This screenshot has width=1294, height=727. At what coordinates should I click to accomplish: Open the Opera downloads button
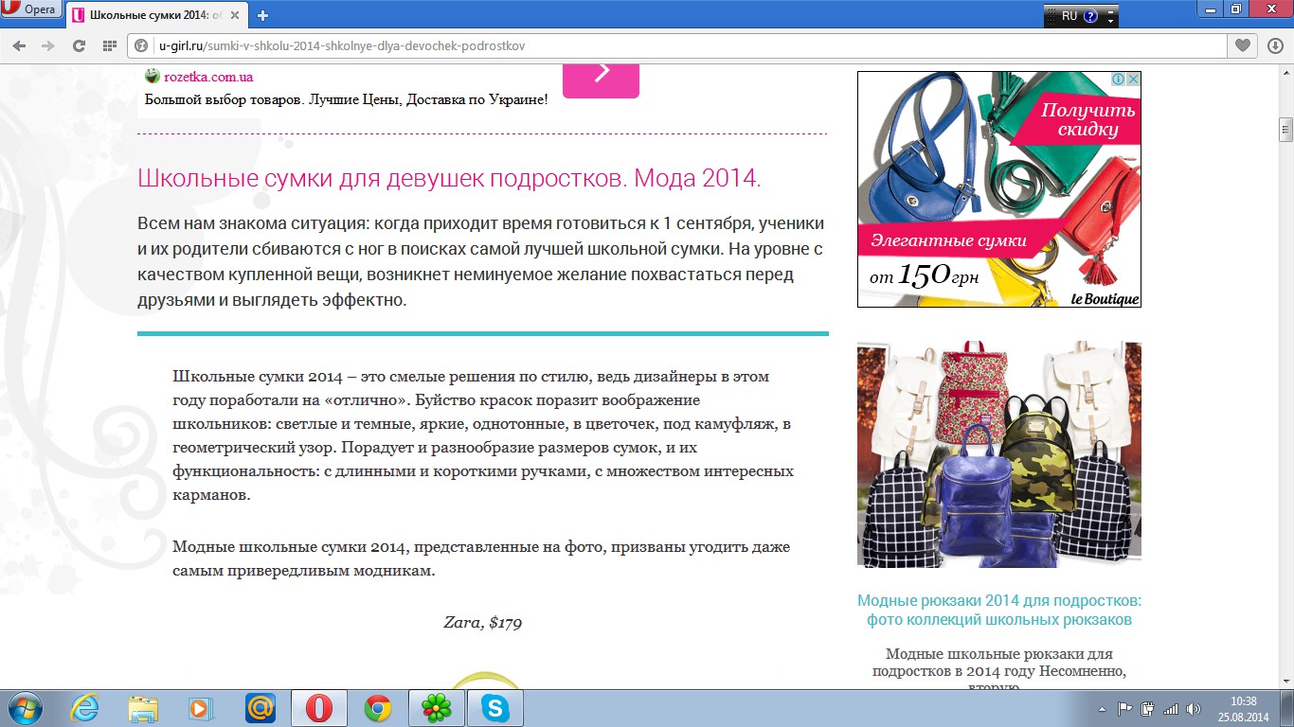tap(1273, 45)
